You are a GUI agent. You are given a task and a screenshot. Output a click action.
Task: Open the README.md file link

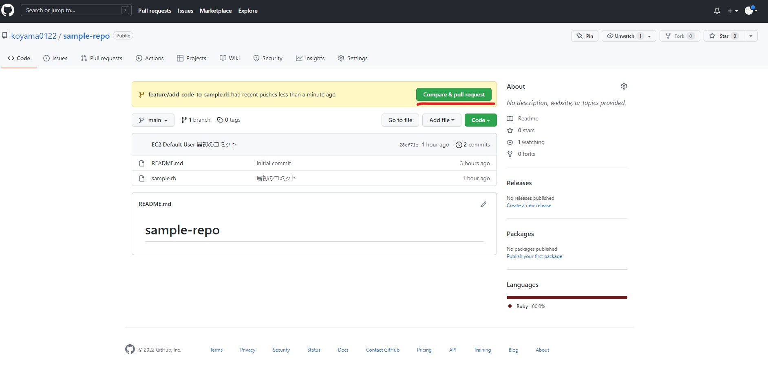coord(167,163)
